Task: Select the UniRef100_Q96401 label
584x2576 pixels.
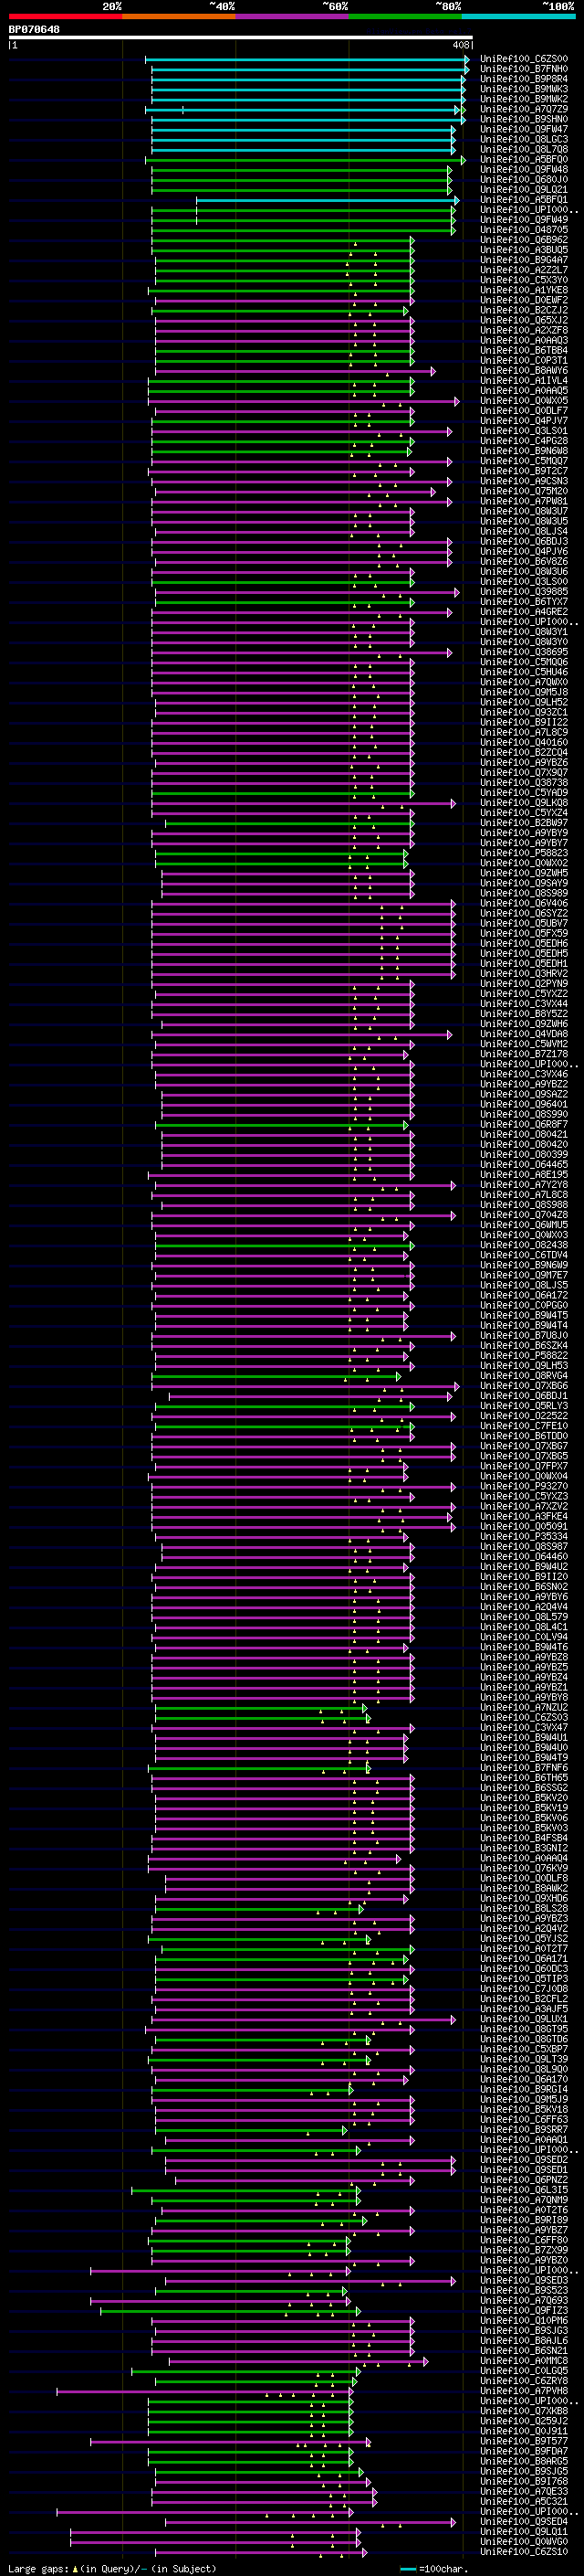Action: point(524,1104)
